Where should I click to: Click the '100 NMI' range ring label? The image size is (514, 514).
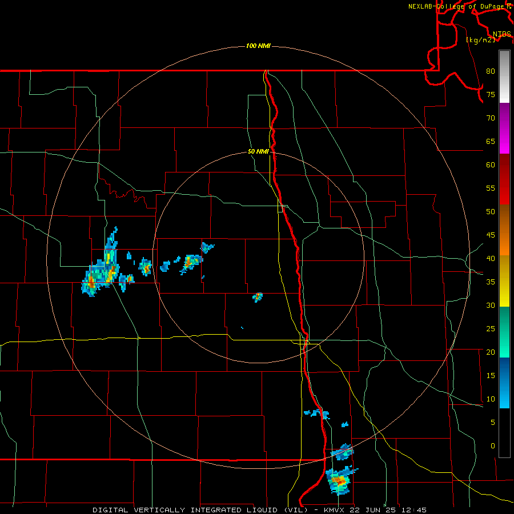pyautogui.click(x=258, y=46)
